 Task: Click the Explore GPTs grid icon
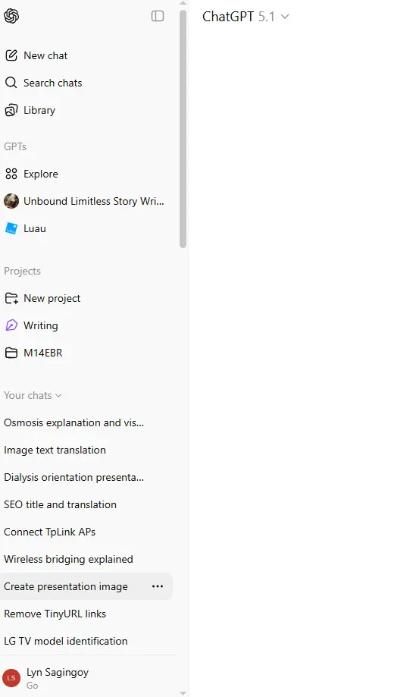(x=11, y=174)
